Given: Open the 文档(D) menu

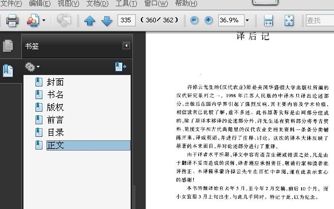Looking at the screenshot, I should click(97, 3).
